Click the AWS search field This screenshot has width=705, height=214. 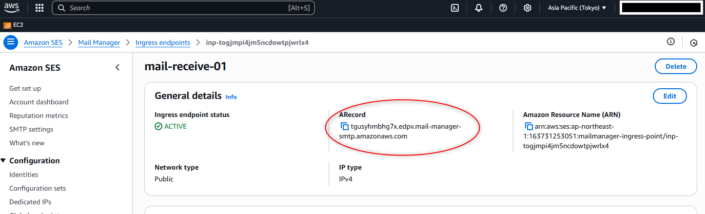tap(176, 8)
